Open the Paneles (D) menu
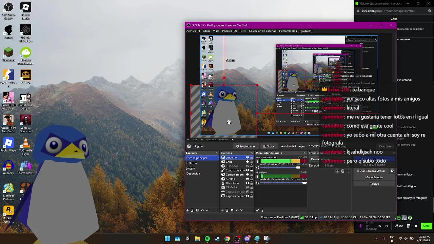Viewport: 434px width, 244px height. click(x=229, y=31)
